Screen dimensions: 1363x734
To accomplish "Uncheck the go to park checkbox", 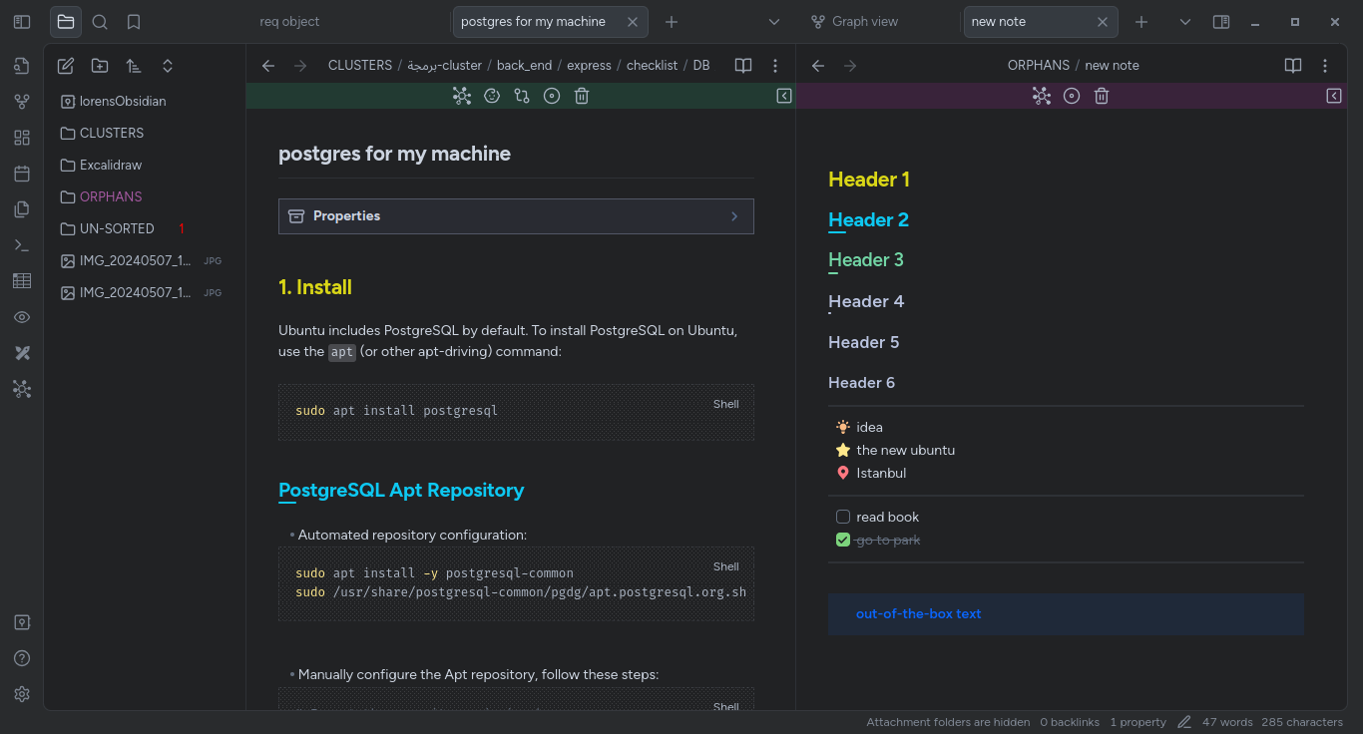I will click(x=843, y=540).
